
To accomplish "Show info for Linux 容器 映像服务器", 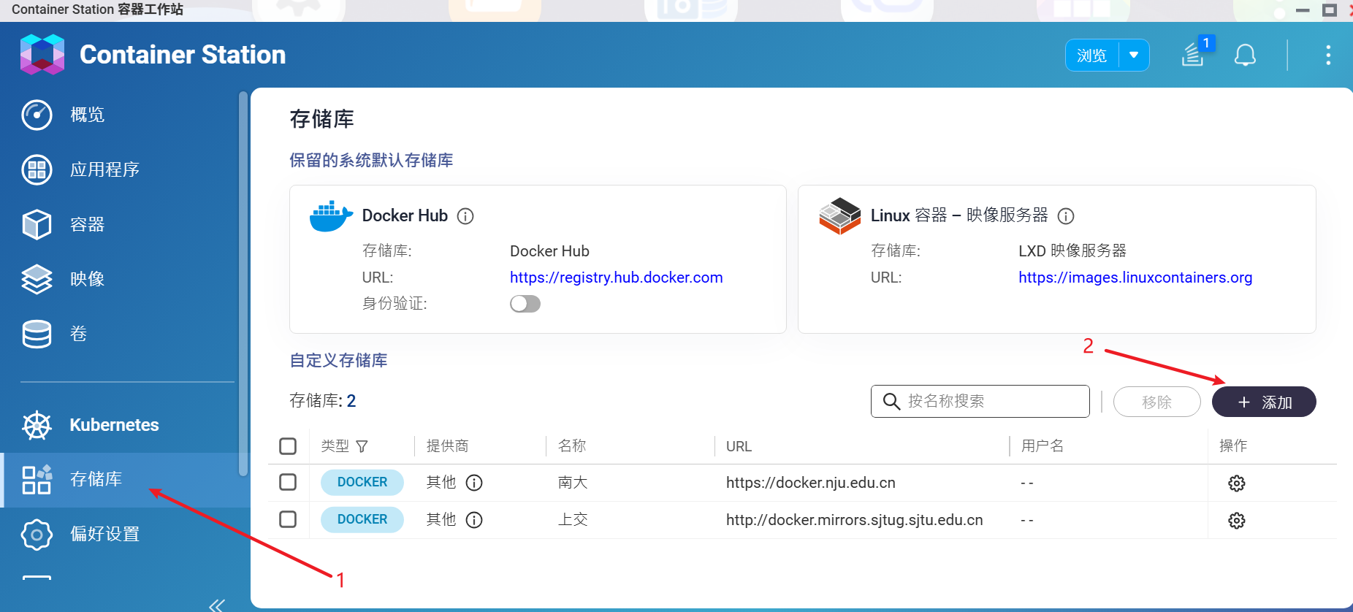I will [1066, 216].
